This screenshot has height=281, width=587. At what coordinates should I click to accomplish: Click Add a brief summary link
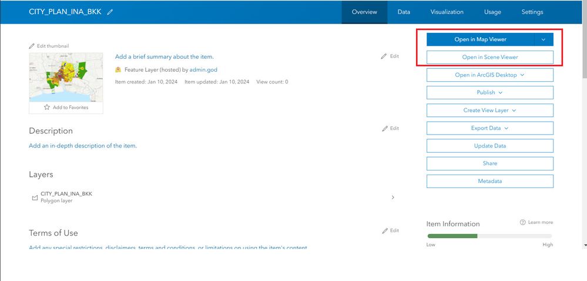pyautogui.click(x=165, y=56)
